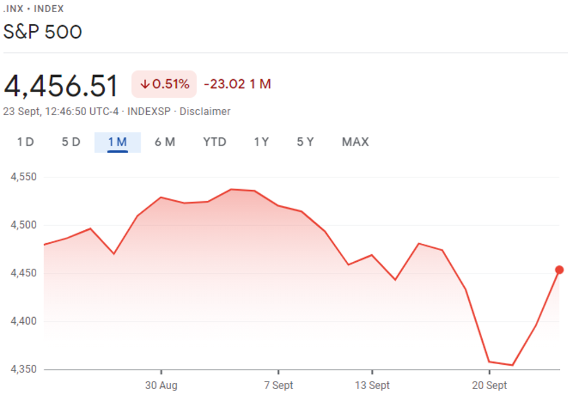Click the 20 Sept date axis label

click(x=489, y=385)
